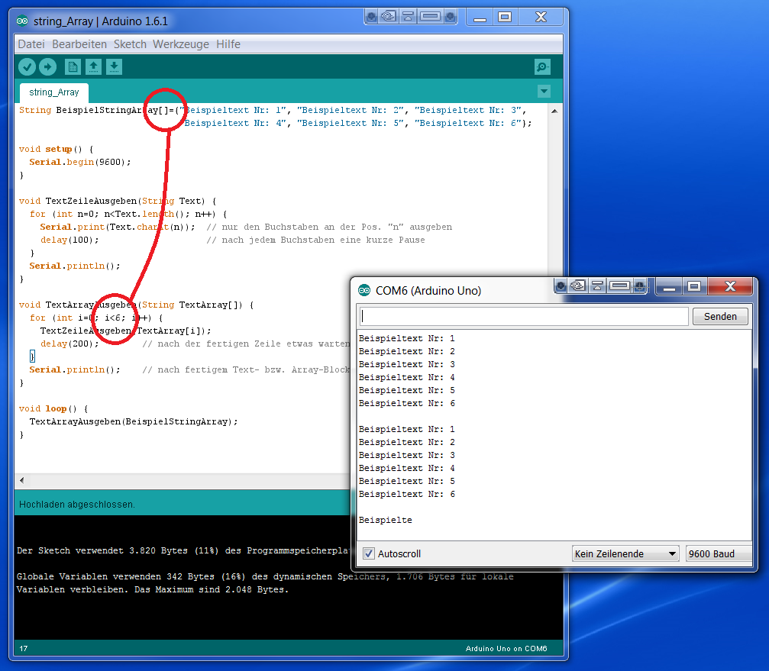Screen dimensions: 769x671
Task: Toggle the Autoscroll checkbox
Action: pos(368,553)
